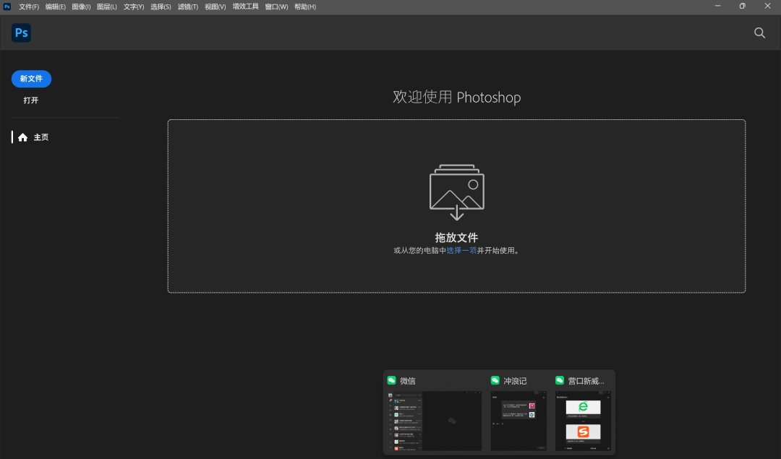The image size is (781, 459).
Task: Close the Photoshop window
Action: [767, 6]
